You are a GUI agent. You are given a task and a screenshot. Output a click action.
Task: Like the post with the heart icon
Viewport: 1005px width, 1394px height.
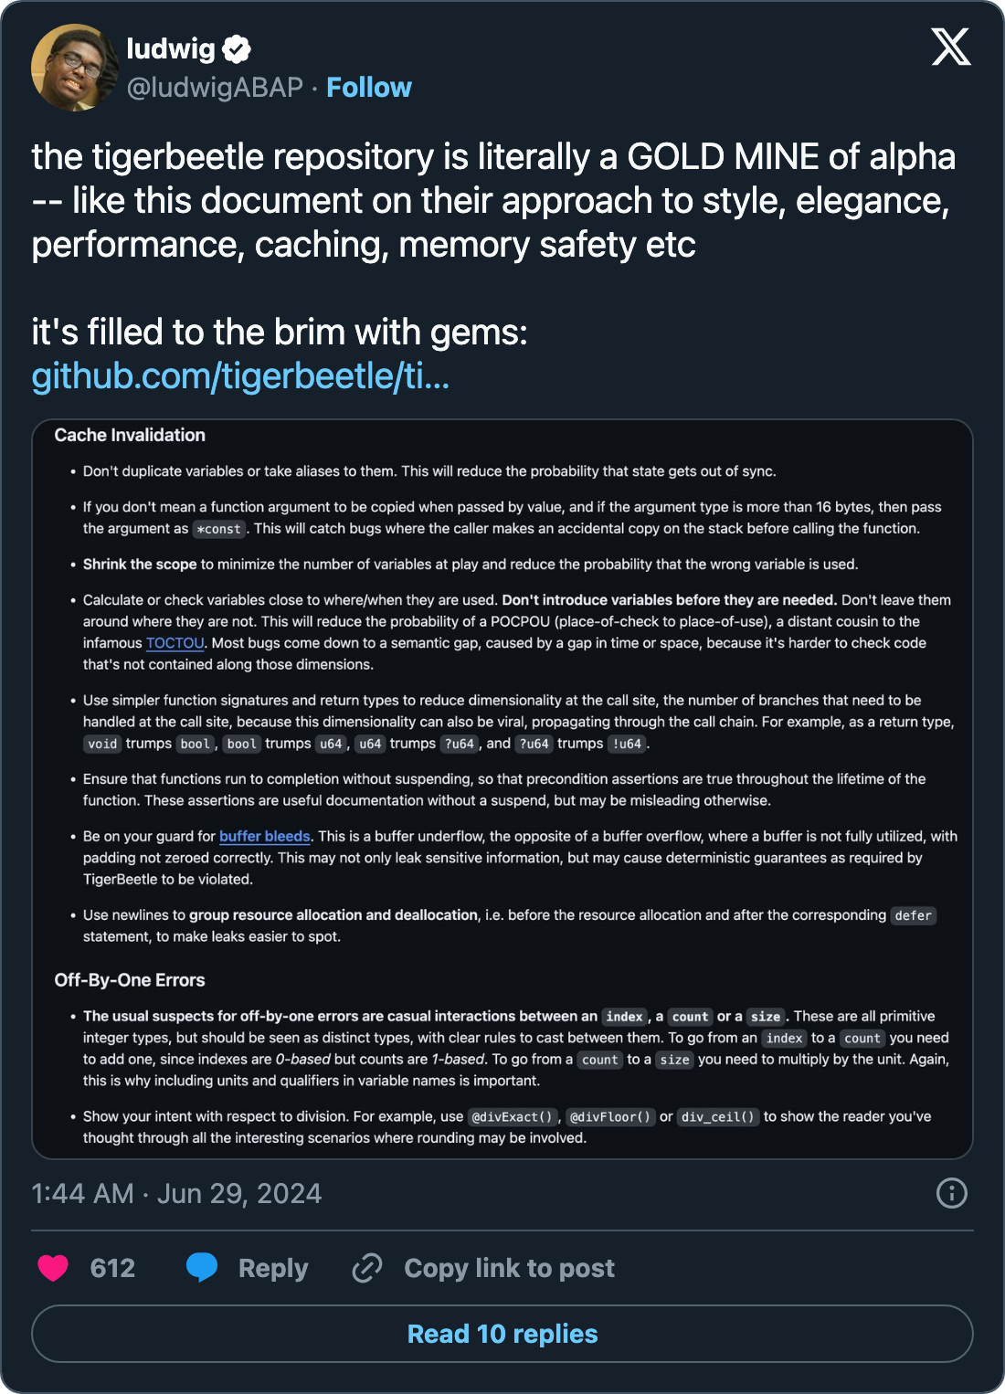(53, 1268)
